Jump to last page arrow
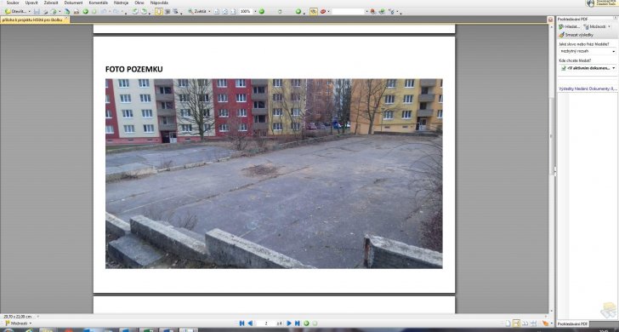Screen dimensions: 619x332 pos(298,323)
